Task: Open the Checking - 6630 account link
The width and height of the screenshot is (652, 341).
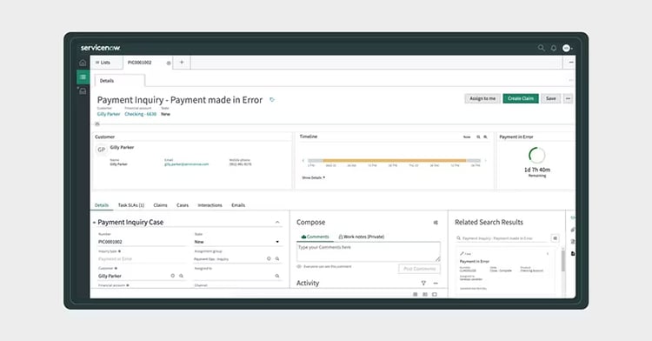Action: (x=141, y=114)
